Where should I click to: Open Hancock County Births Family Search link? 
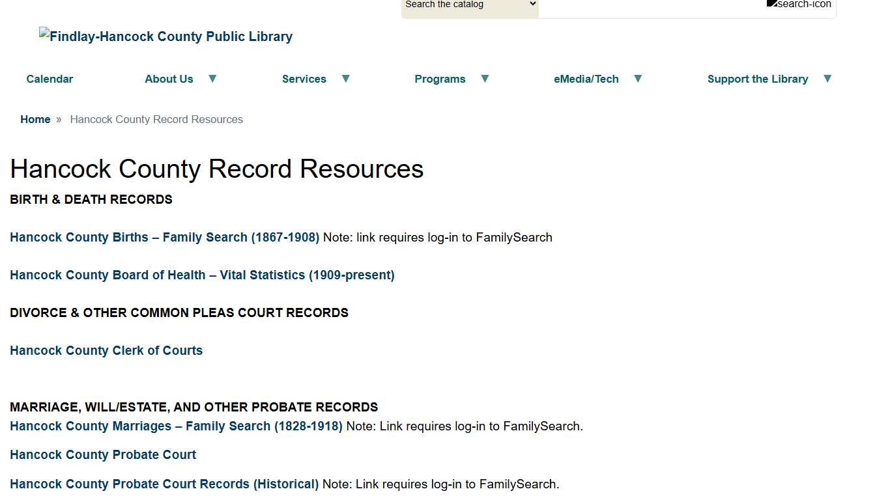click(164, 237)
